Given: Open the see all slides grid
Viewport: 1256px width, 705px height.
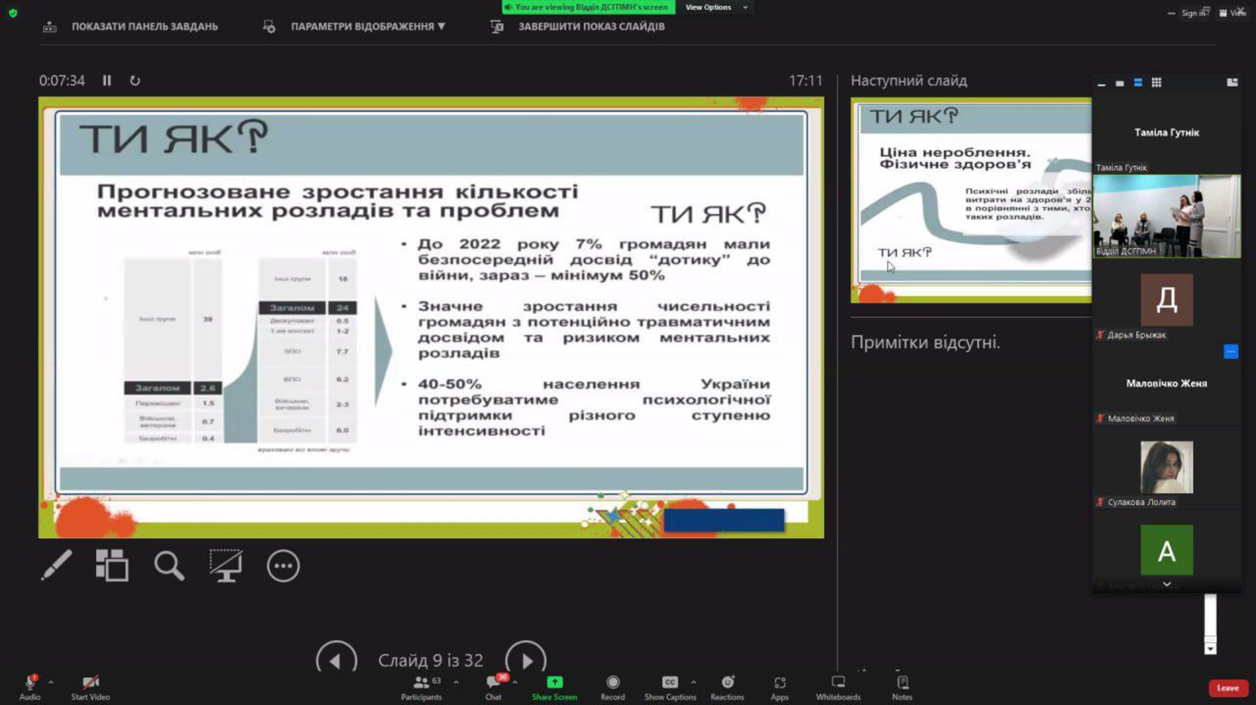Looking at the screenshot, I should (112, 565).
